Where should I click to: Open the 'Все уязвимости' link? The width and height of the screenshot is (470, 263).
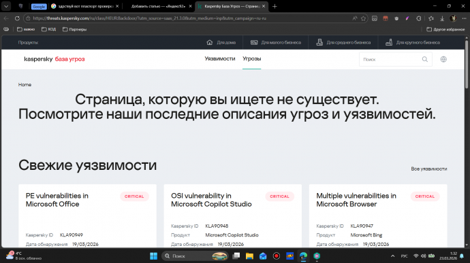coord(429,169)
